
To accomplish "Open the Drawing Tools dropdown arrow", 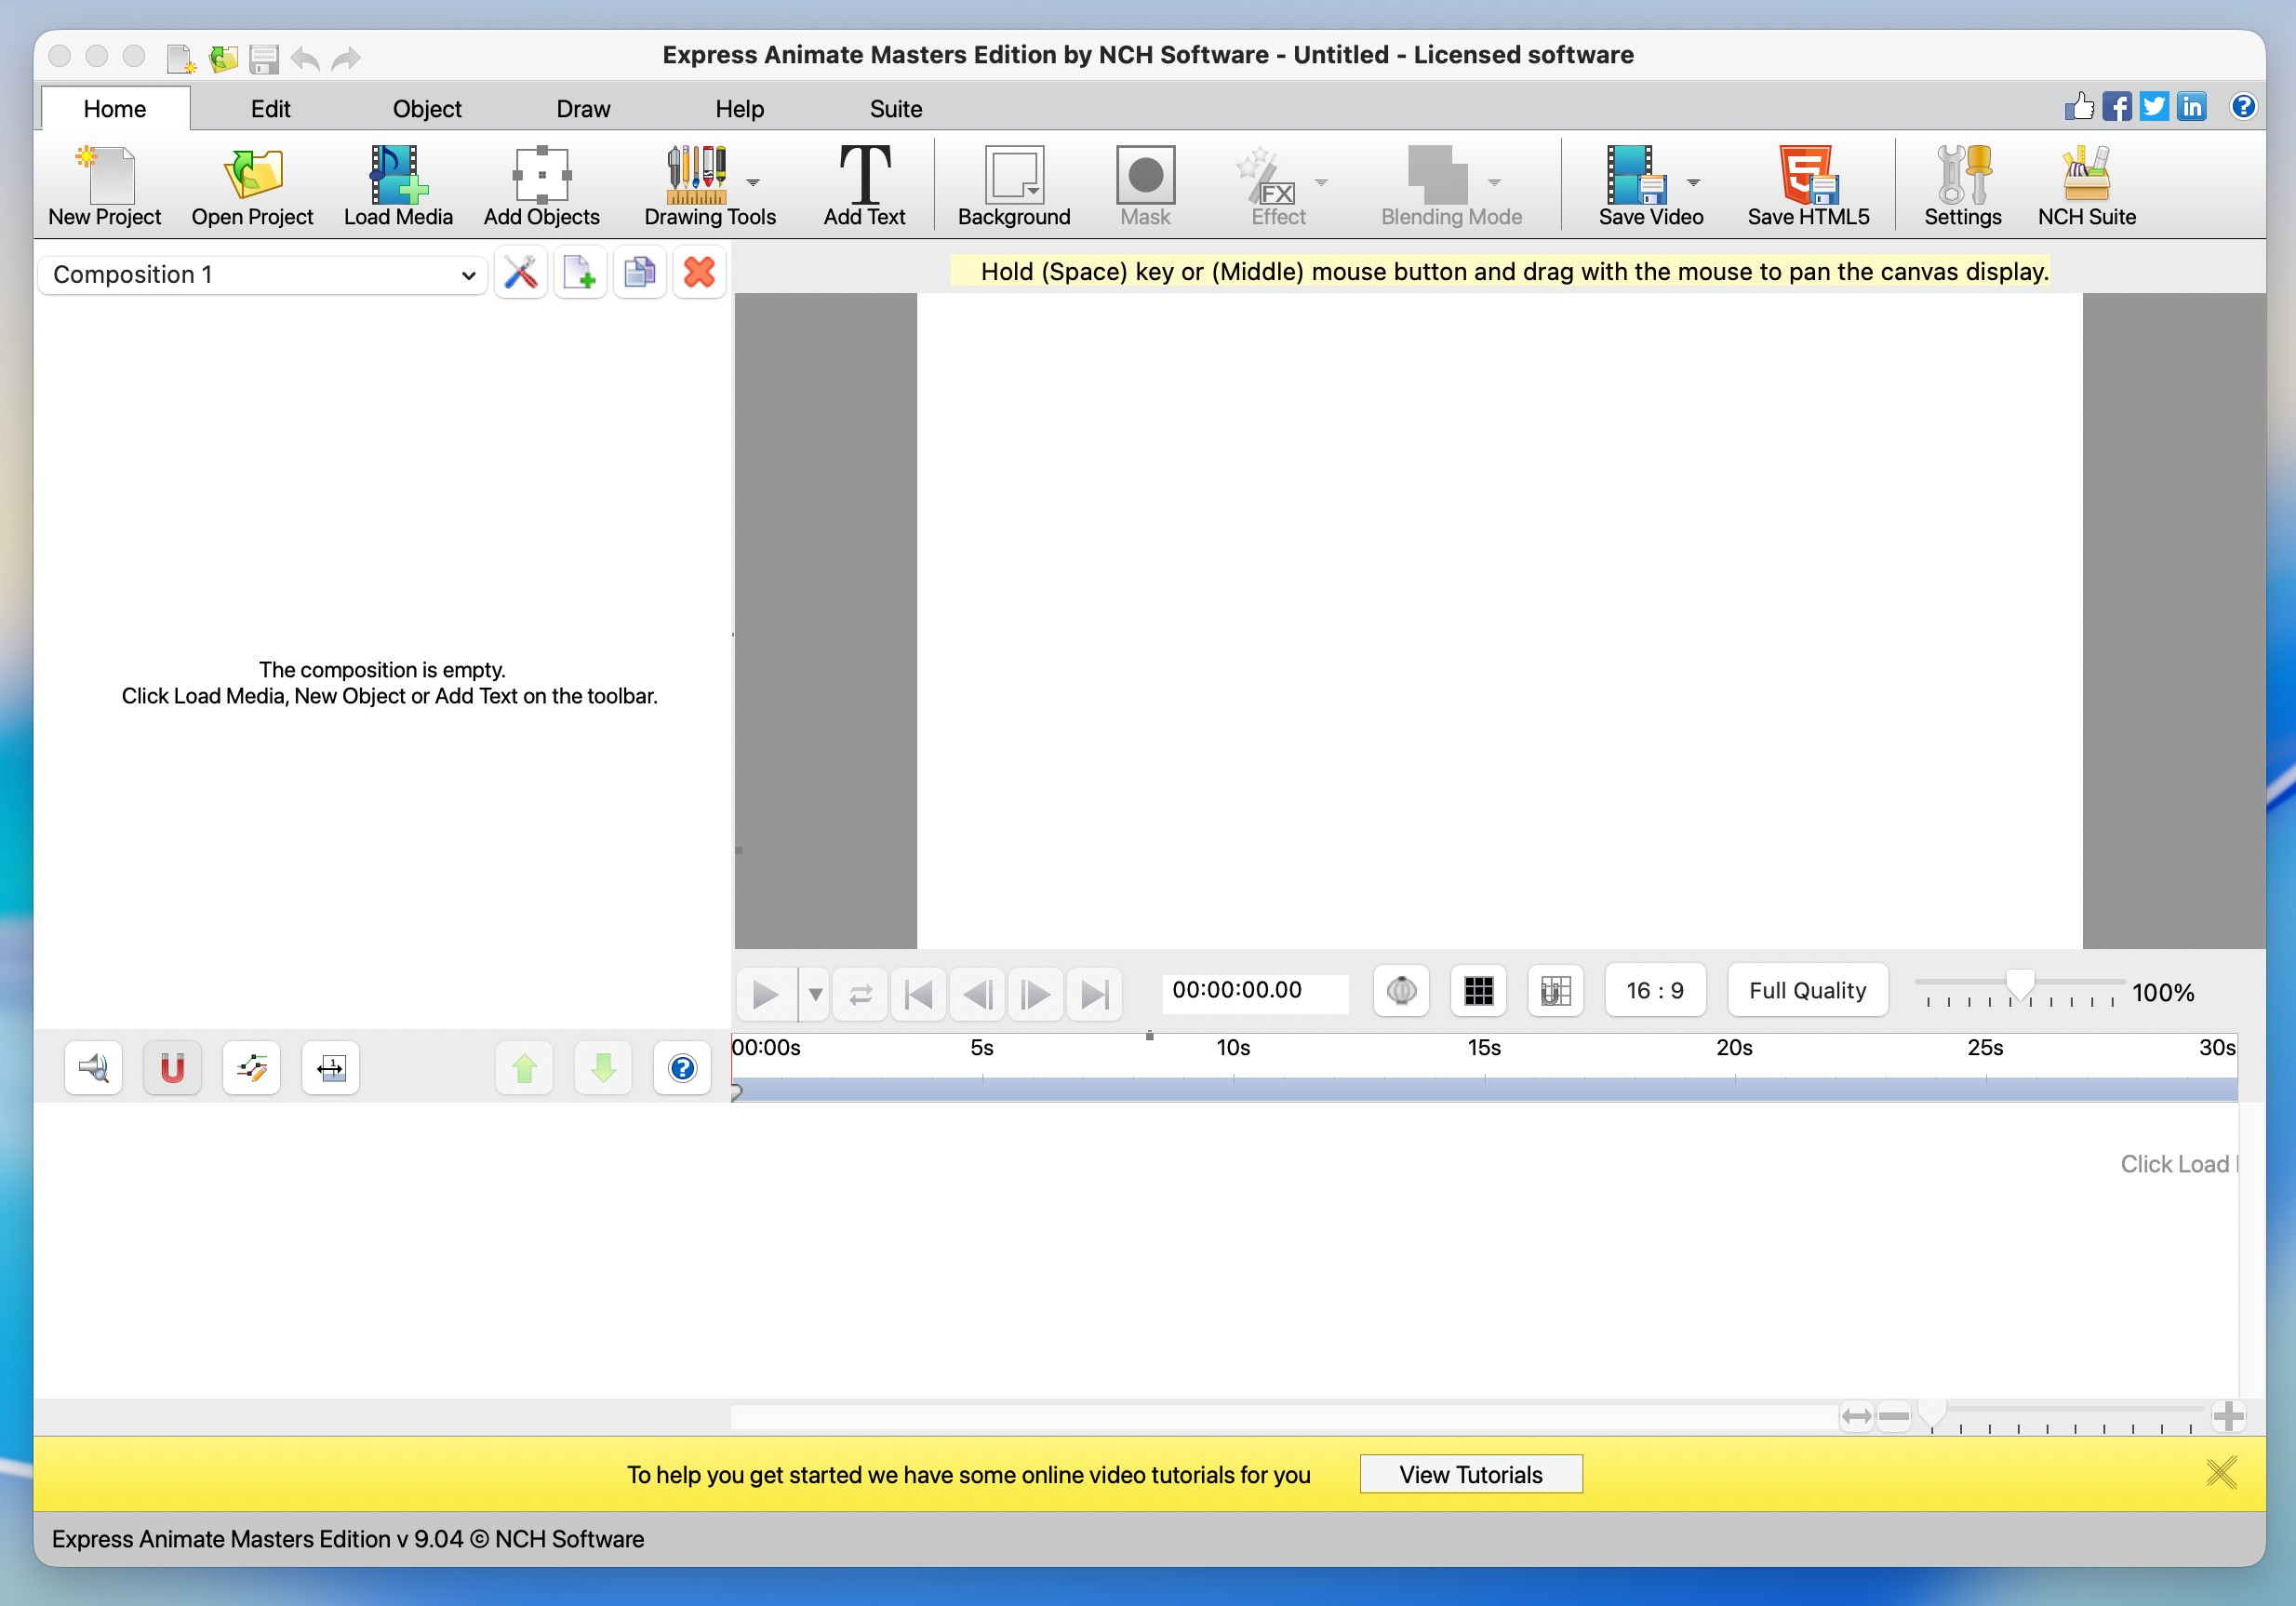I will (753, 183).
